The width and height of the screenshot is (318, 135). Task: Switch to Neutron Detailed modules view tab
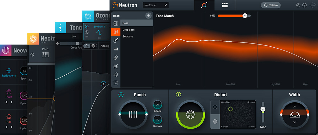pyautogui.click(x=225, y=5)
